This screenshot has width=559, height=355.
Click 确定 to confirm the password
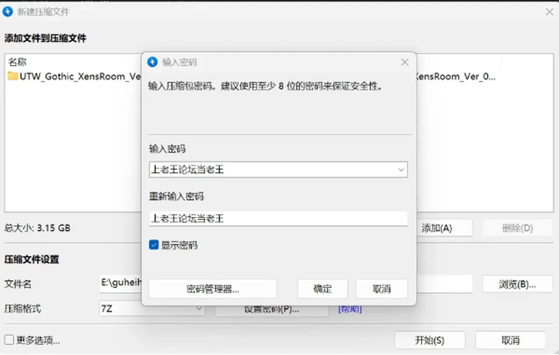pos(323,289)
